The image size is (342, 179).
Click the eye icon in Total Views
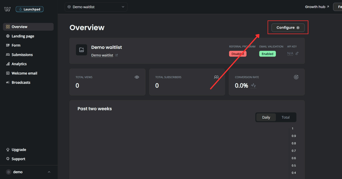point(137,77)
